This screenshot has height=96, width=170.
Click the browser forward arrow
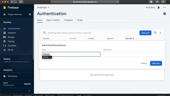[15, 2]
